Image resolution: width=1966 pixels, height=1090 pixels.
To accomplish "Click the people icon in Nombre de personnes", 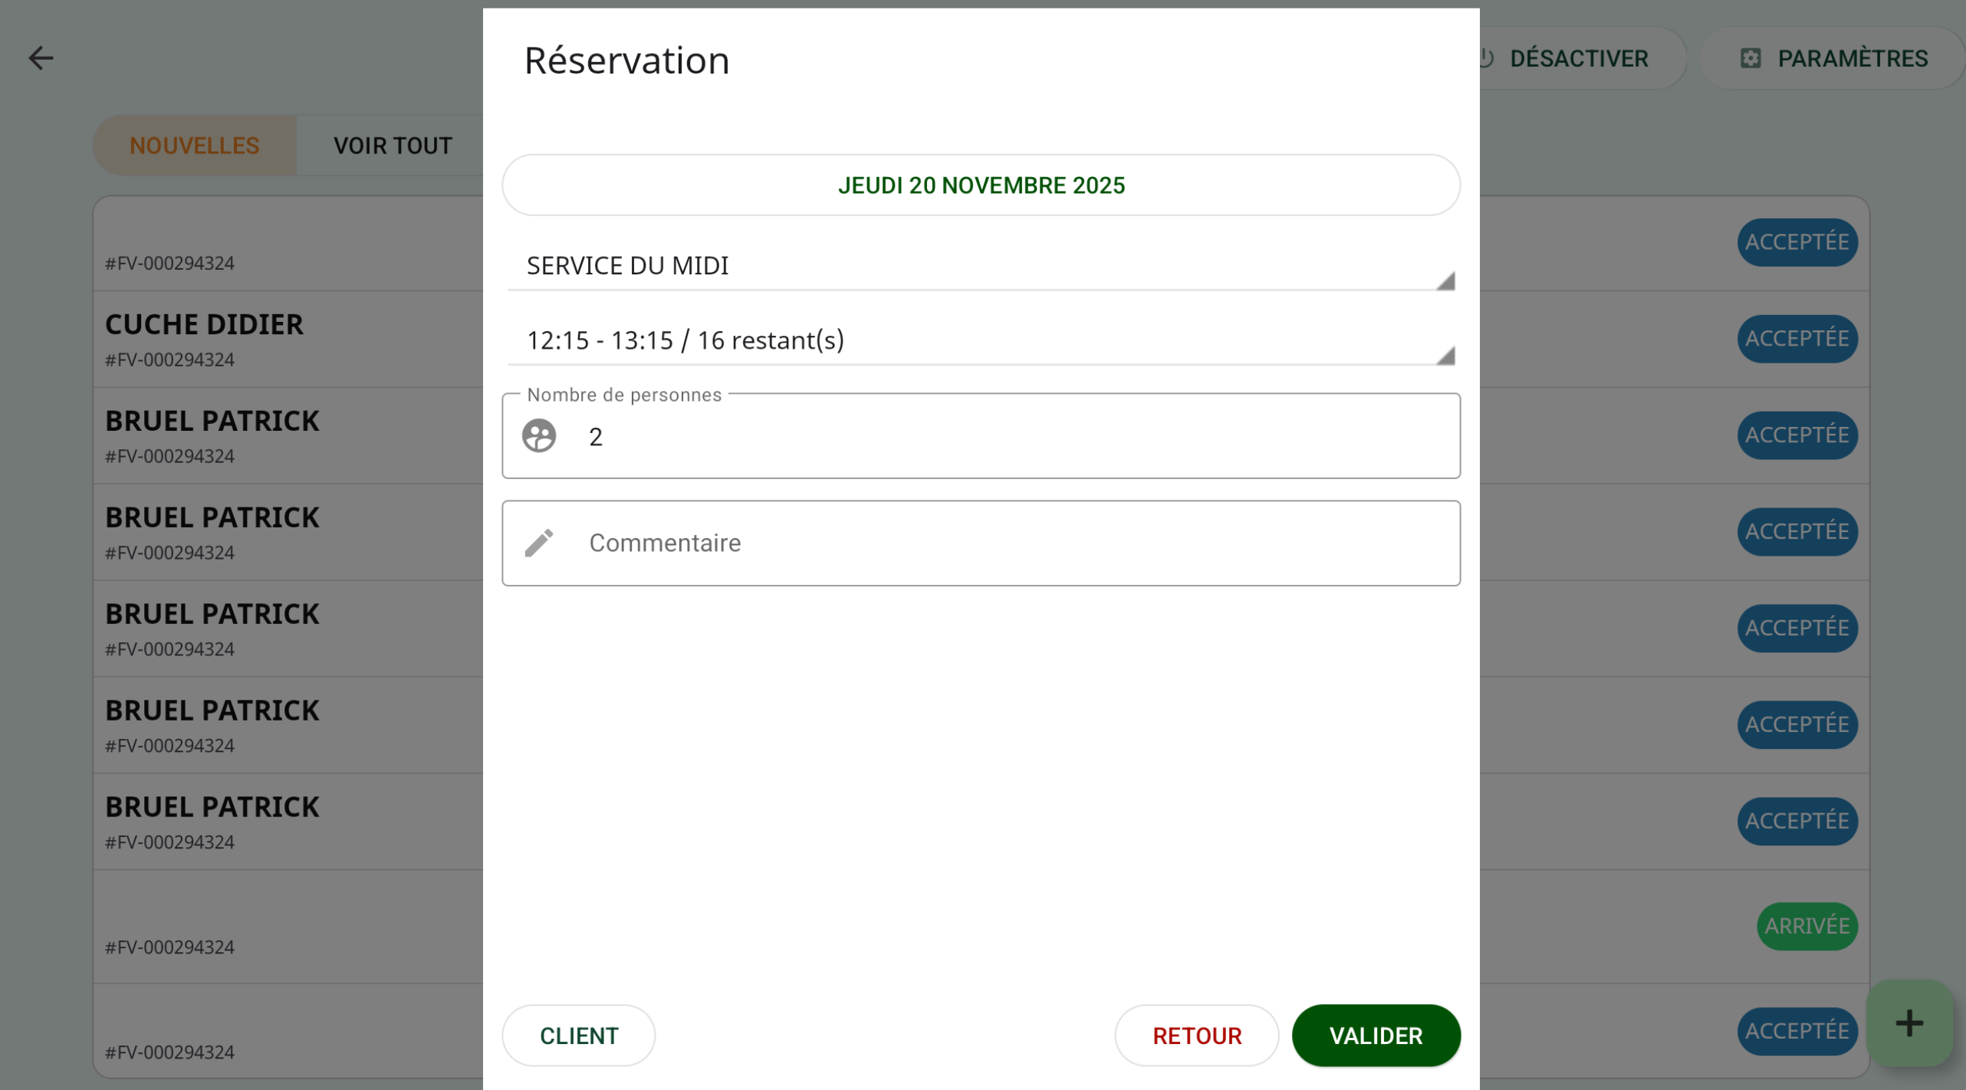I will pyautogui.click(x=539, y=436).
